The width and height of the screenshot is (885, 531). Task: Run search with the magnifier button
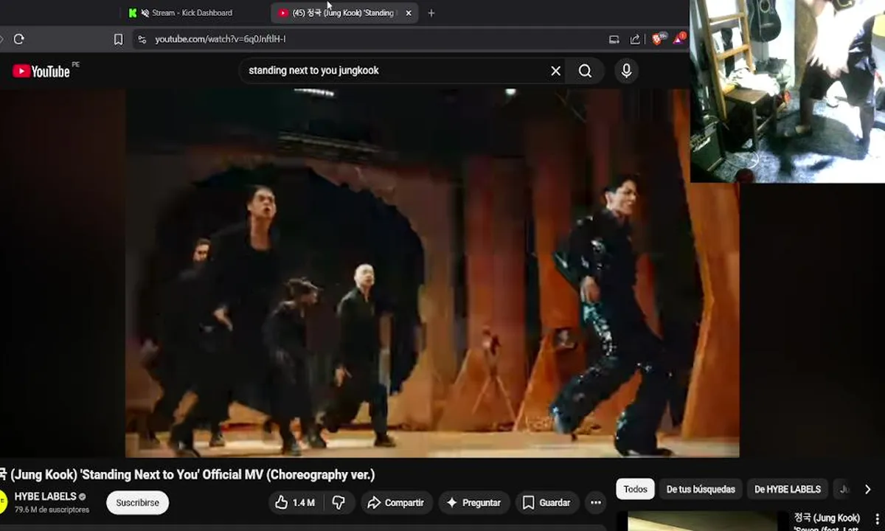point(585,71)
